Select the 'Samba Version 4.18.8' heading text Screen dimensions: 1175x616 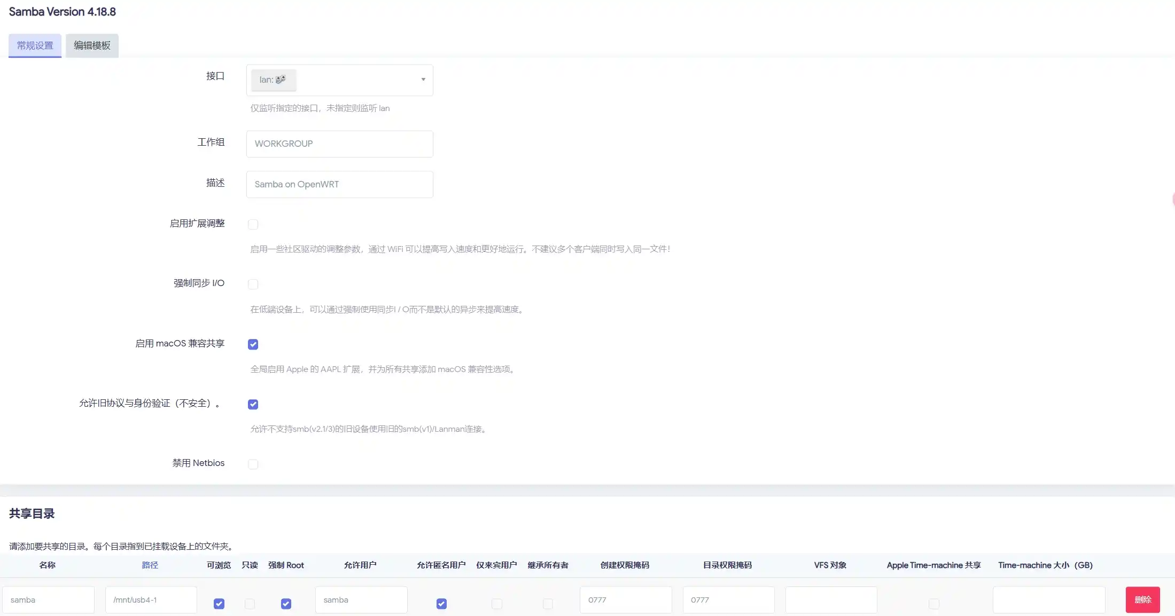tap(62, 12)
